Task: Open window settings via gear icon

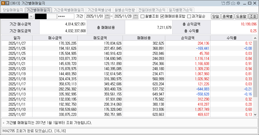Action: pyautogui.click(x=238, y=3)
